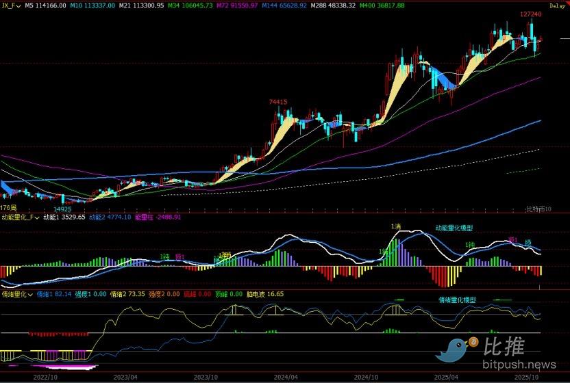Click the Delay status indicator
Viewport: 570px width, 383px height.
click(558, 5)
